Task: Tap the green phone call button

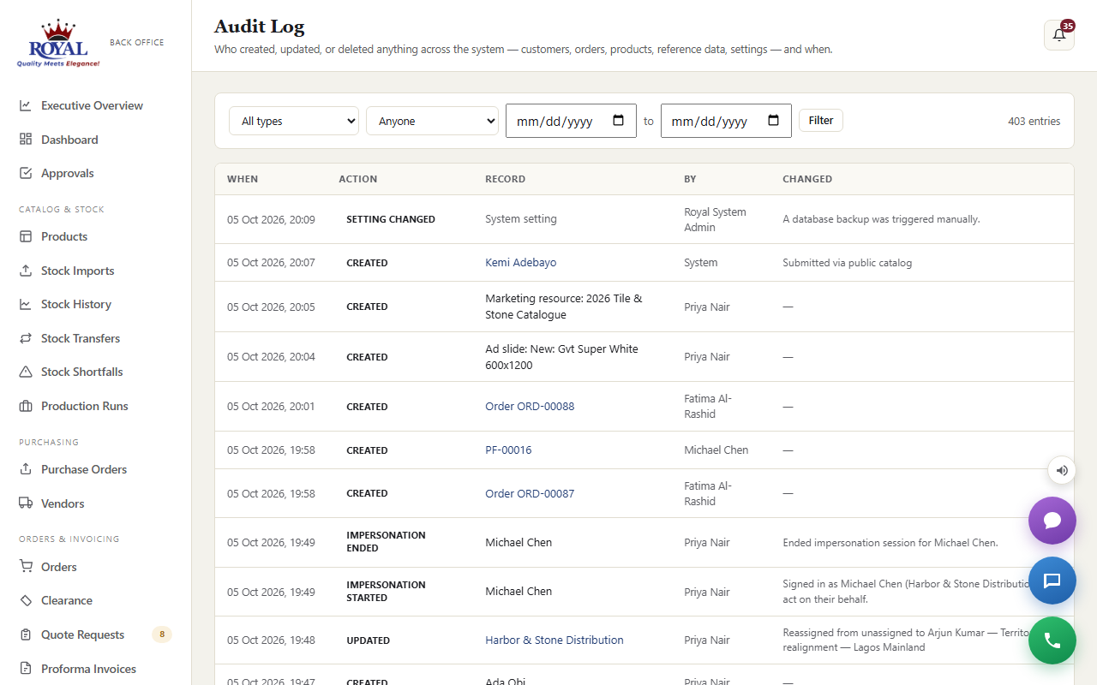Action: click(x=1052, y=640)
